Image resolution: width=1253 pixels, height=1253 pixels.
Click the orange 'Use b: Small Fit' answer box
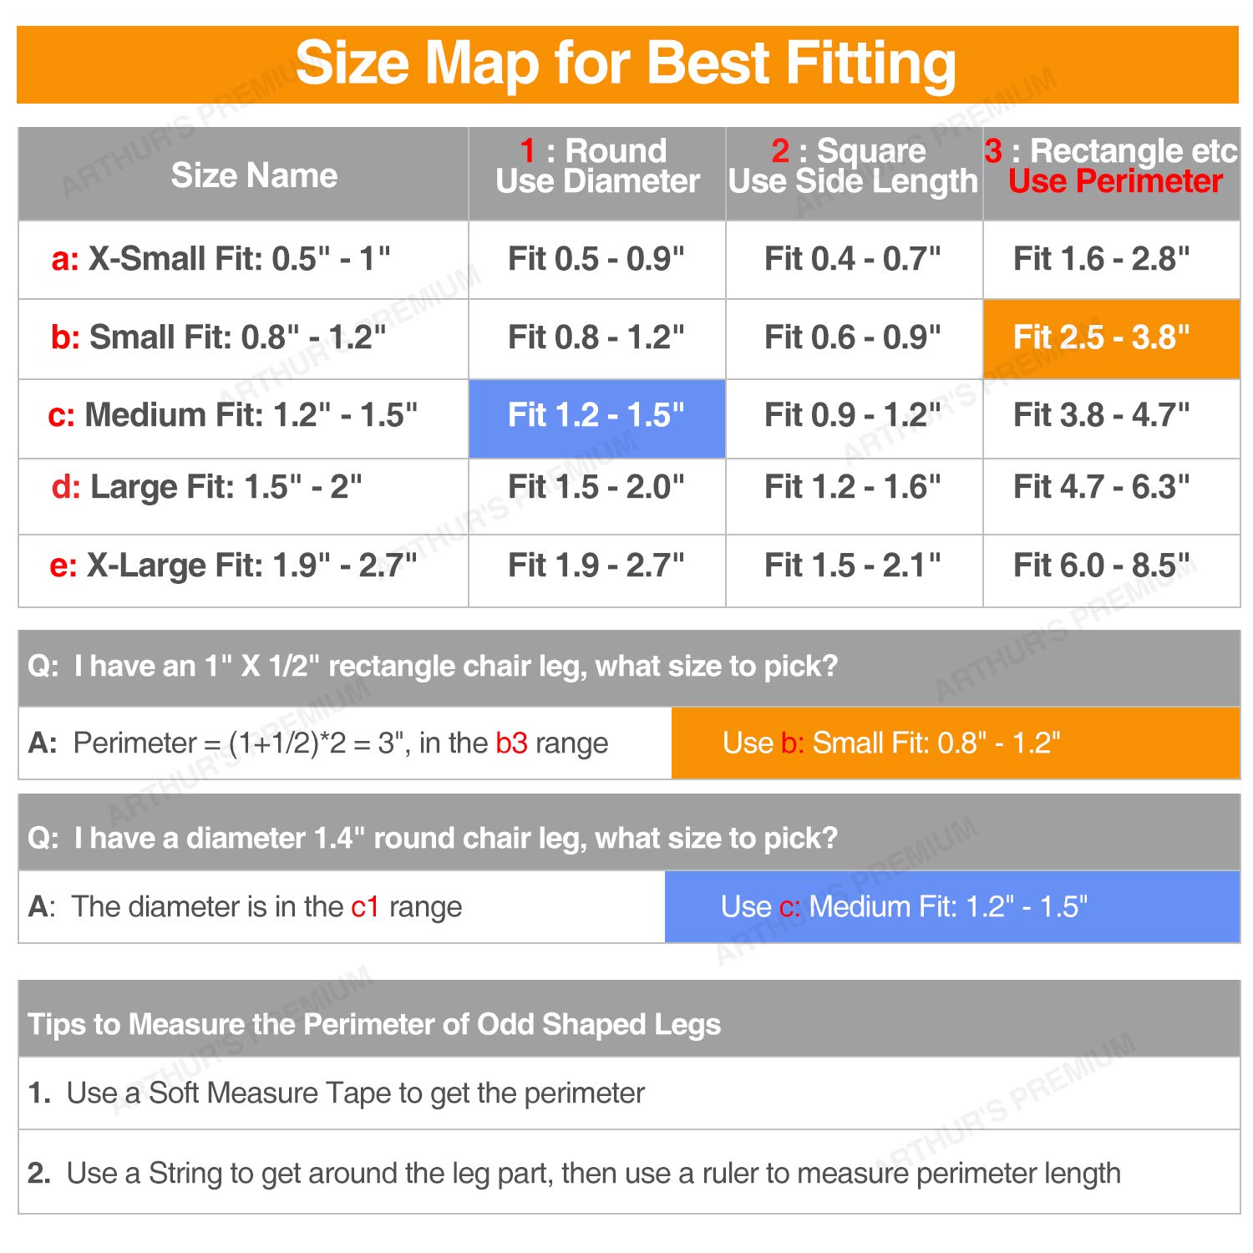pyautogui.click(x=956, y=743)
